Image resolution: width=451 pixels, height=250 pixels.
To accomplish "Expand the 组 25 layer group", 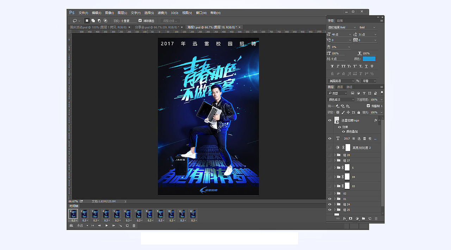I will tap(335, 210).
